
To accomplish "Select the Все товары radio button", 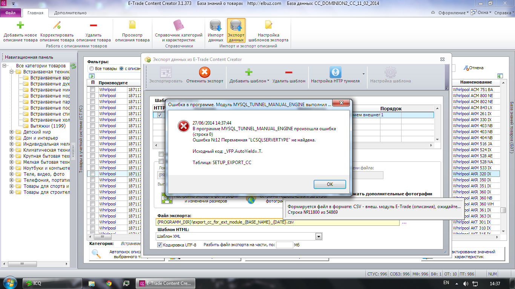I will click(x=92, y=69).
